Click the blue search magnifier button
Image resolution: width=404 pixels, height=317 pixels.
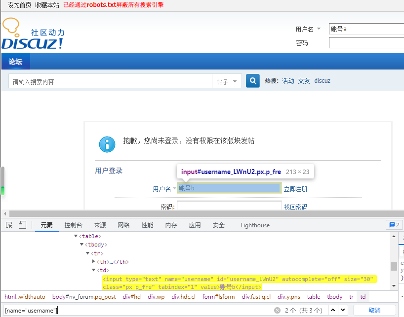(x=252, y=80)
